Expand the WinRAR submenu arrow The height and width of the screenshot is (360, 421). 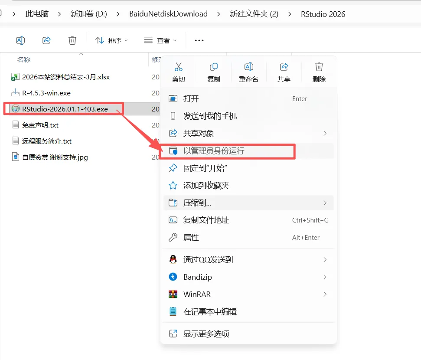(x=325, y=295)
